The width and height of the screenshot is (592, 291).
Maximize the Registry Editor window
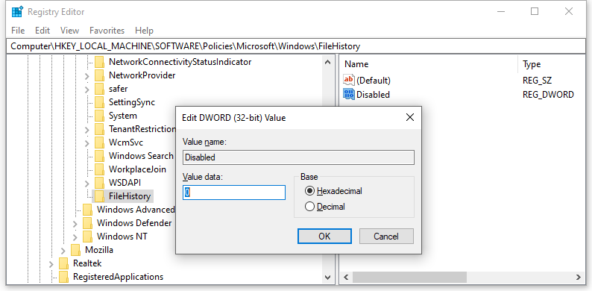[535, 11]
